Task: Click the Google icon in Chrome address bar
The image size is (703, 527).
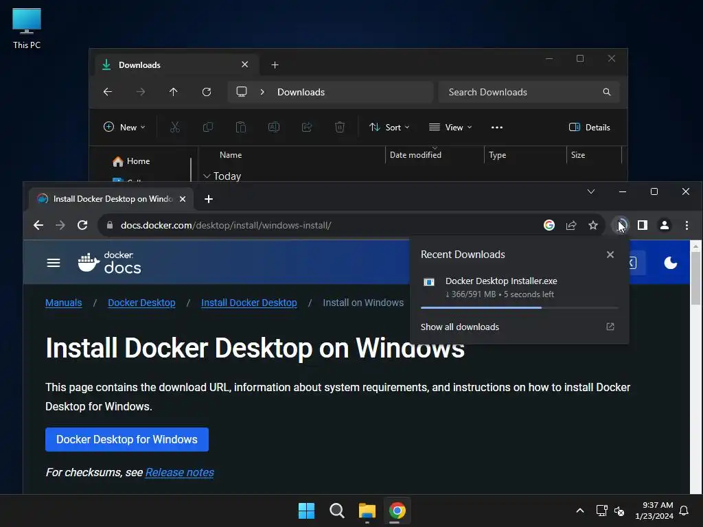Action: pyautogui.click(x=549, y=225)
